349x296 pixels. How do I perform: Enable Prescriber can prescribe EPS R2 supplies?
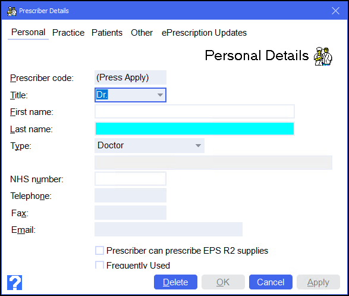click(99, 251)
